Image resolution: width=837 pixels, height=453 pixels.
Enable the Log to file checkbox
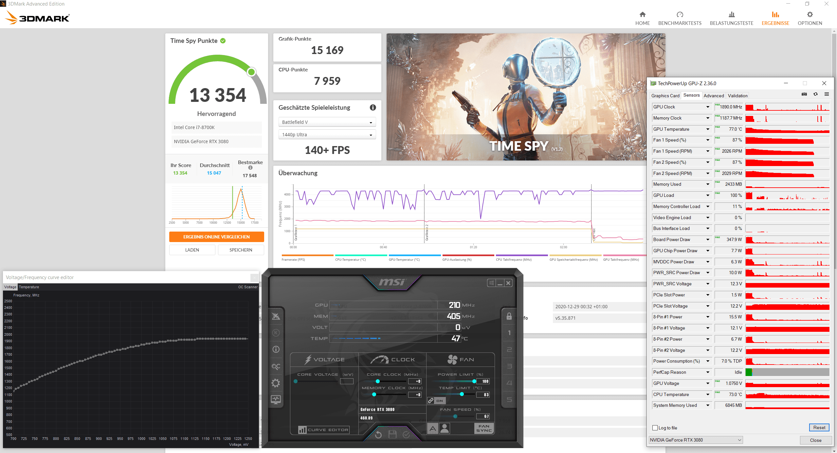pos(655,428)
